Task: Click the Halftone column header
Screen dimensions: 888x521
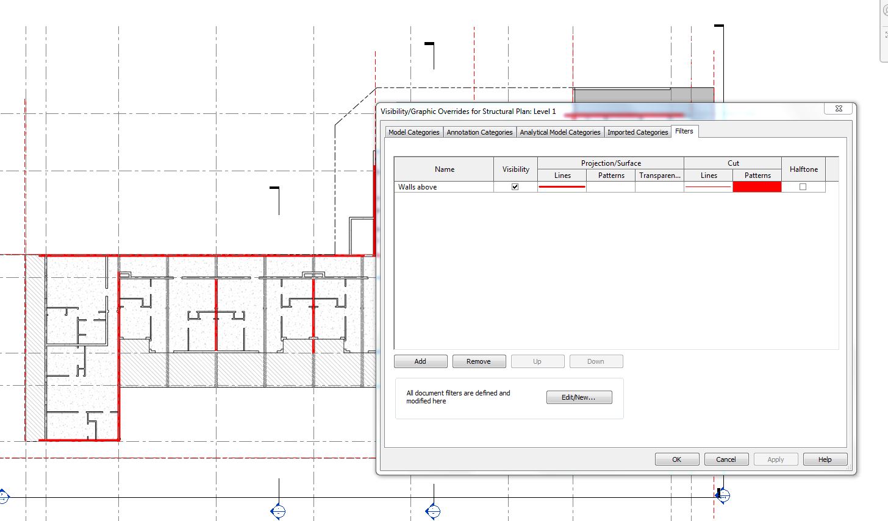Action: pos(803,169)
